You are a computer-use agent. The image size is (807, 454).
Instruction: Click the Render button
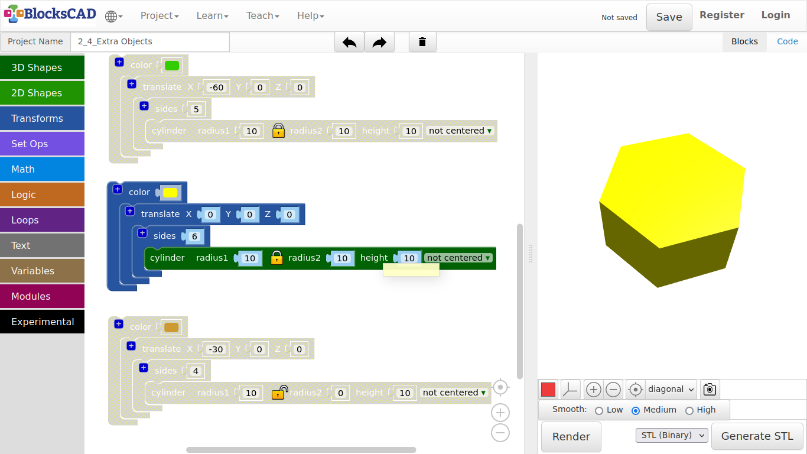coord(571,437)
